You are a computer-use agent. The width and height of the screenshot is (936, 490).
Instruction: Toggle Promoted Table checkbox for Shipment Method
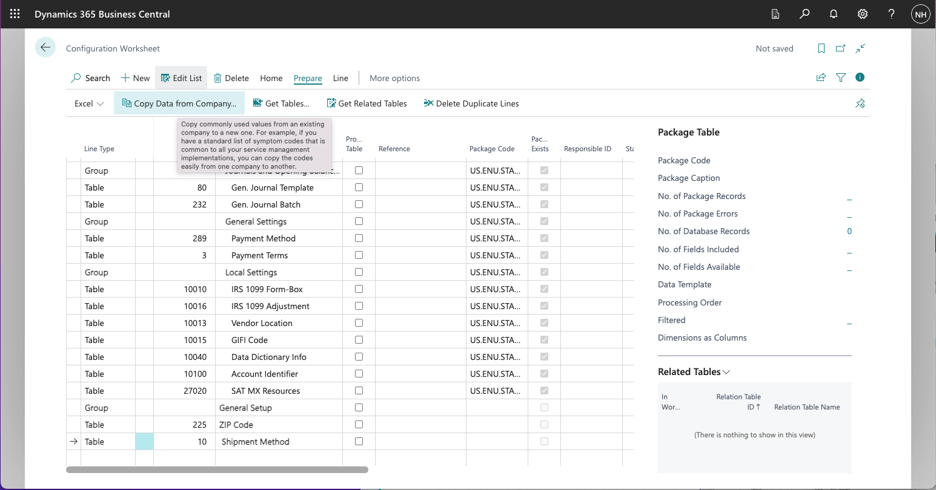pyautogui.click(x=359, y=442)
